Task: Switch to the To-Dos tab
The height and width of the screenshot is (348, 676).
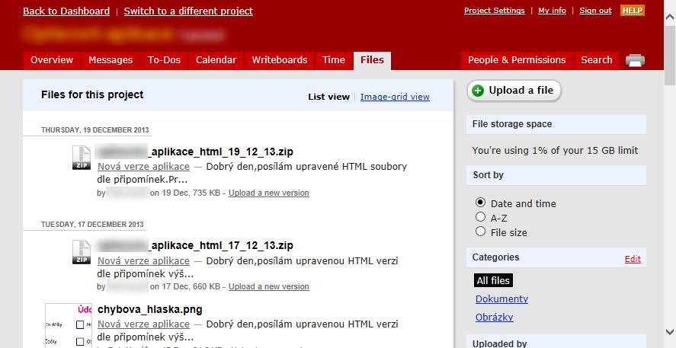Action: click(x=164, y=60)
